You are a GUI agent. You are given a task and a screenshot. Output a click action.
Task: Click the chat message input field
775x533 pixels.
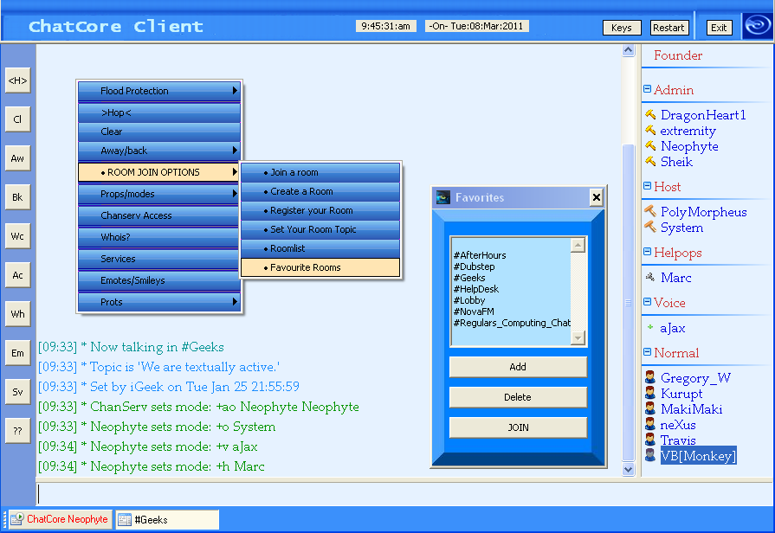click(404, 494)
